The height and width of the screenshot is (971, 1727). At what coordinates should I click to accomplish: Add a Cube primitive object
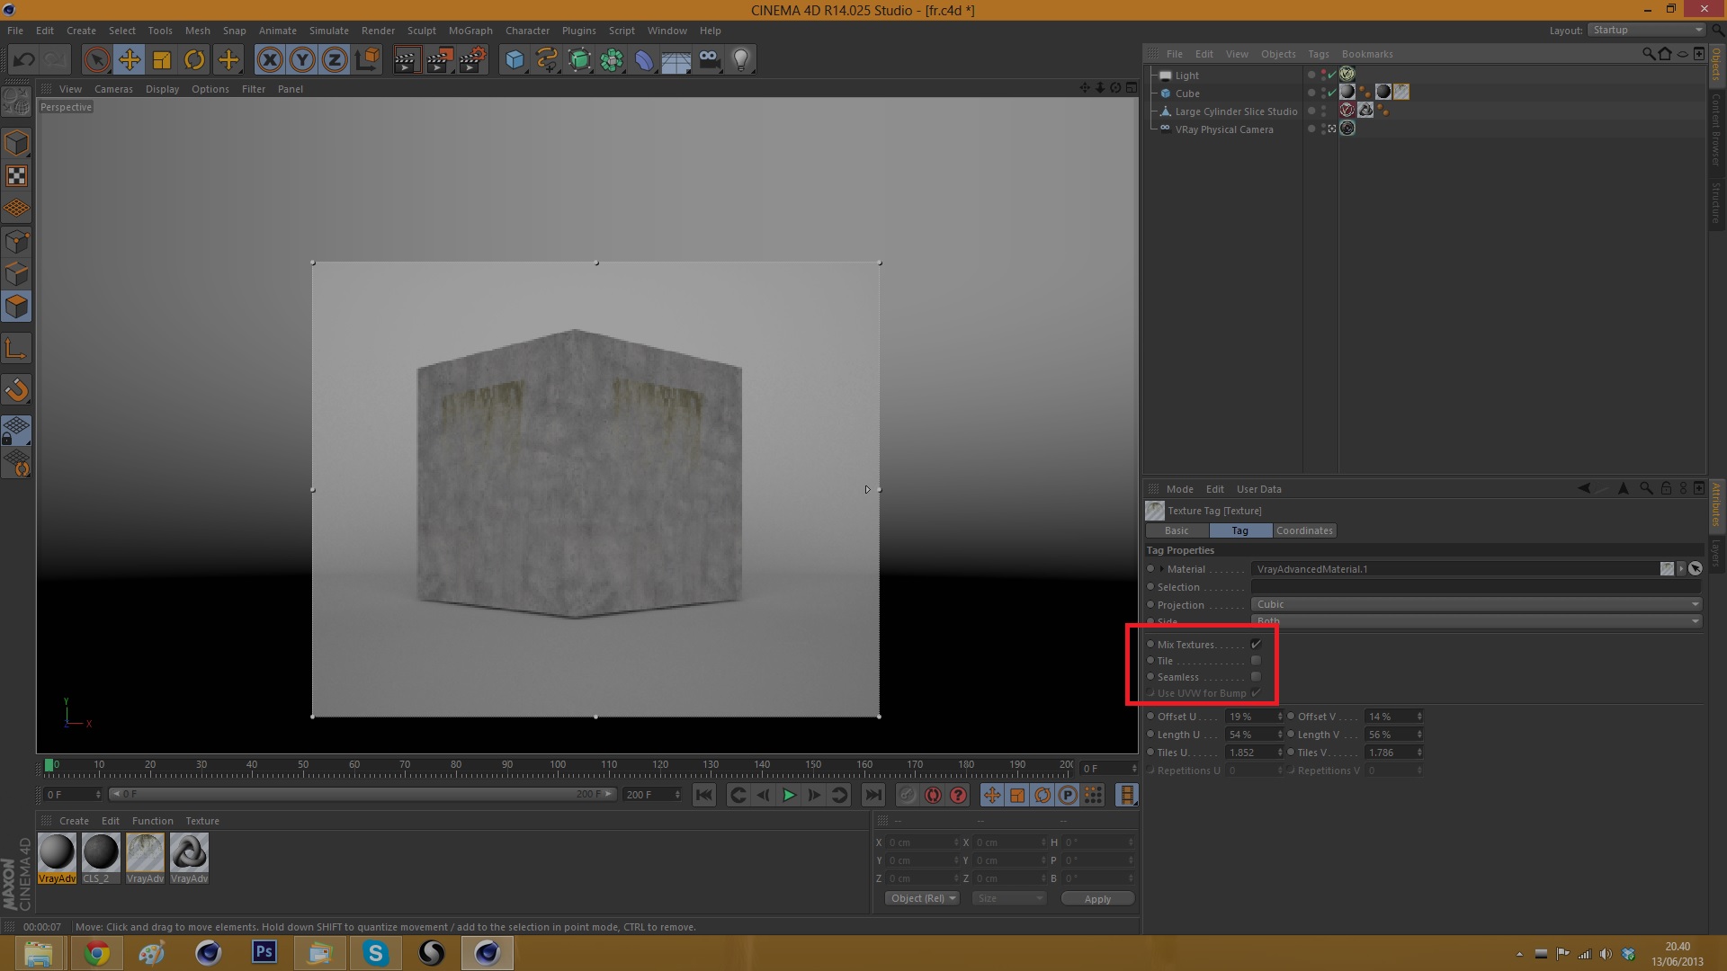[515, 60]
